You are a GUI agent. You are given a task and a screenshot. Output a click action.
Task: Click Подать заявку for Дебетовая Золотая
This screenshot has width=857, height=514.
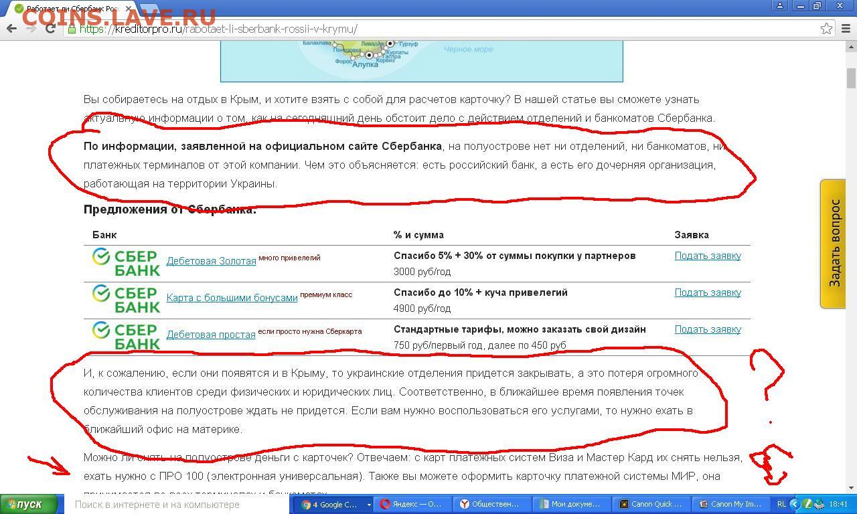coord(708,256)
